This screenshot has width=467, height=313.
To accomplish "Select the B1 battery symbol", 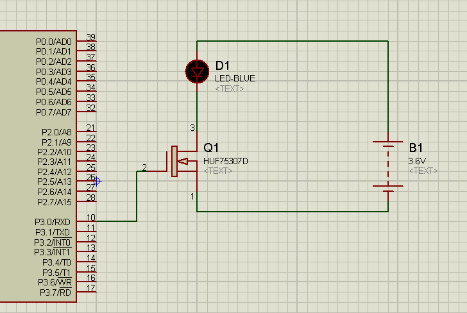I will point(388,165).
